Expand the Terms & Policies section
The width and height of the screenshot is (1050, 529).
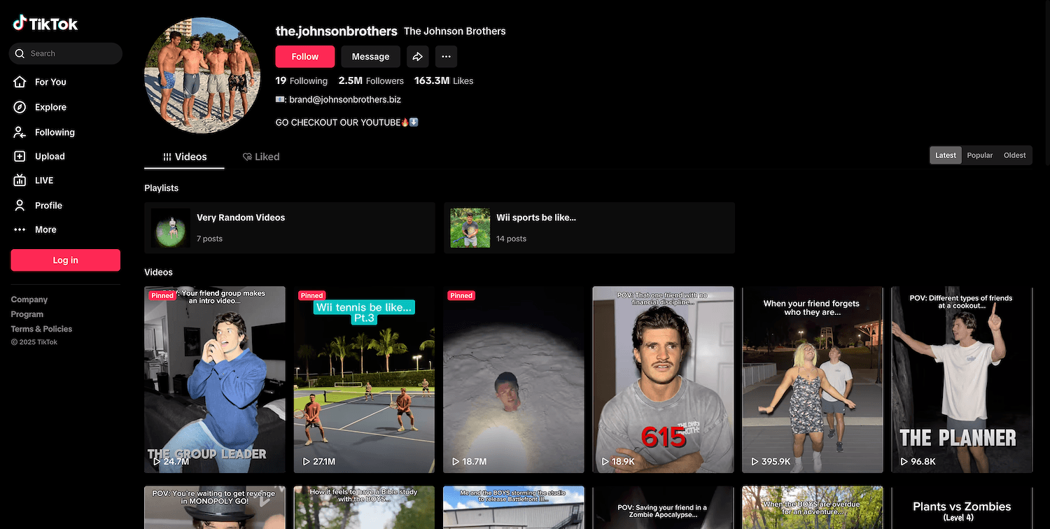[x=41, y=329]
